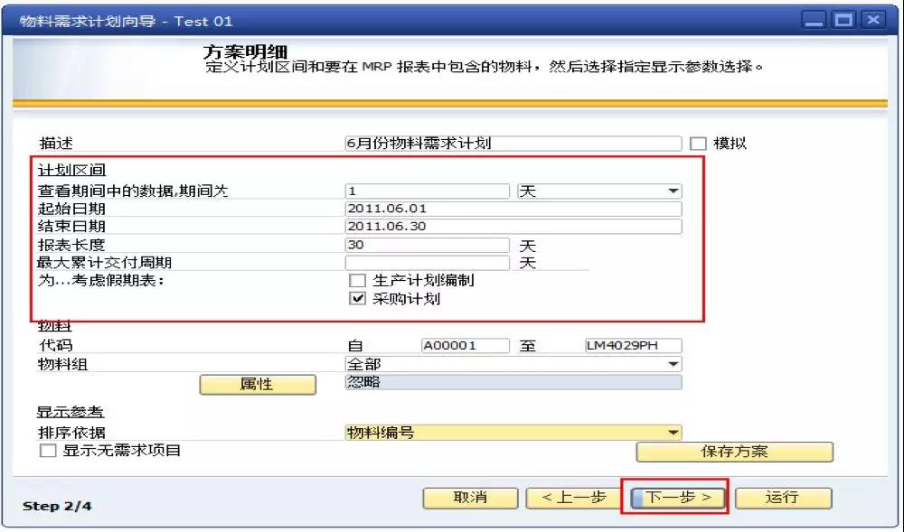The image size is (904, 532).
Task: Select the 起始日期 start date field
Action: [x=513, y=209]
